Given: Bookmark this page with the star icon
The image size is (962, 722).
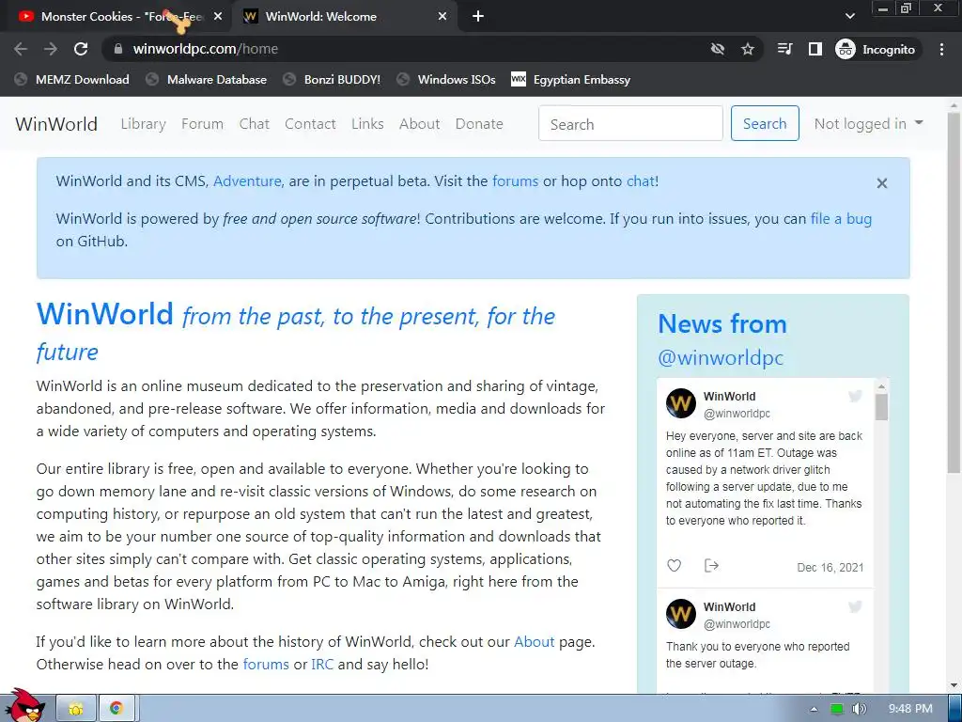Looking at the screenshot, I should [x=747, y=49].
